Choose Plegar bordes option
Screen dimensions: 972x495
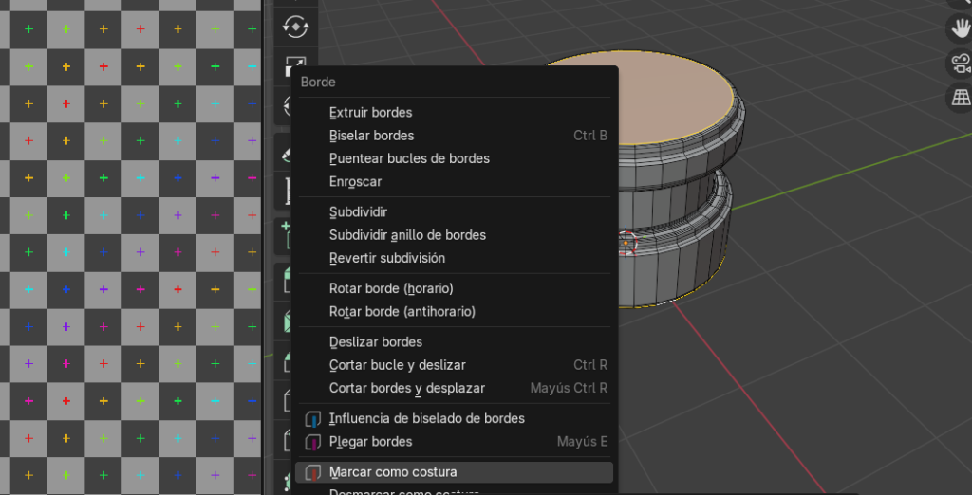click(455, 441)
